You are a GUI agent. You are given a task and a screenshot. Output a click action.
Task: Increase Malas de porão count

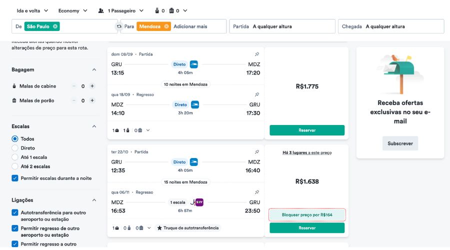point(92,100)
